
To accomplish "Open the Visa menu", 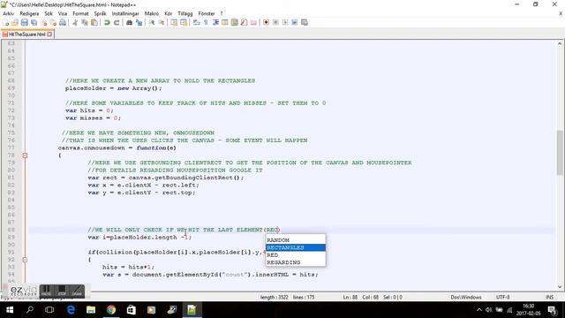I will pos(63,13).
